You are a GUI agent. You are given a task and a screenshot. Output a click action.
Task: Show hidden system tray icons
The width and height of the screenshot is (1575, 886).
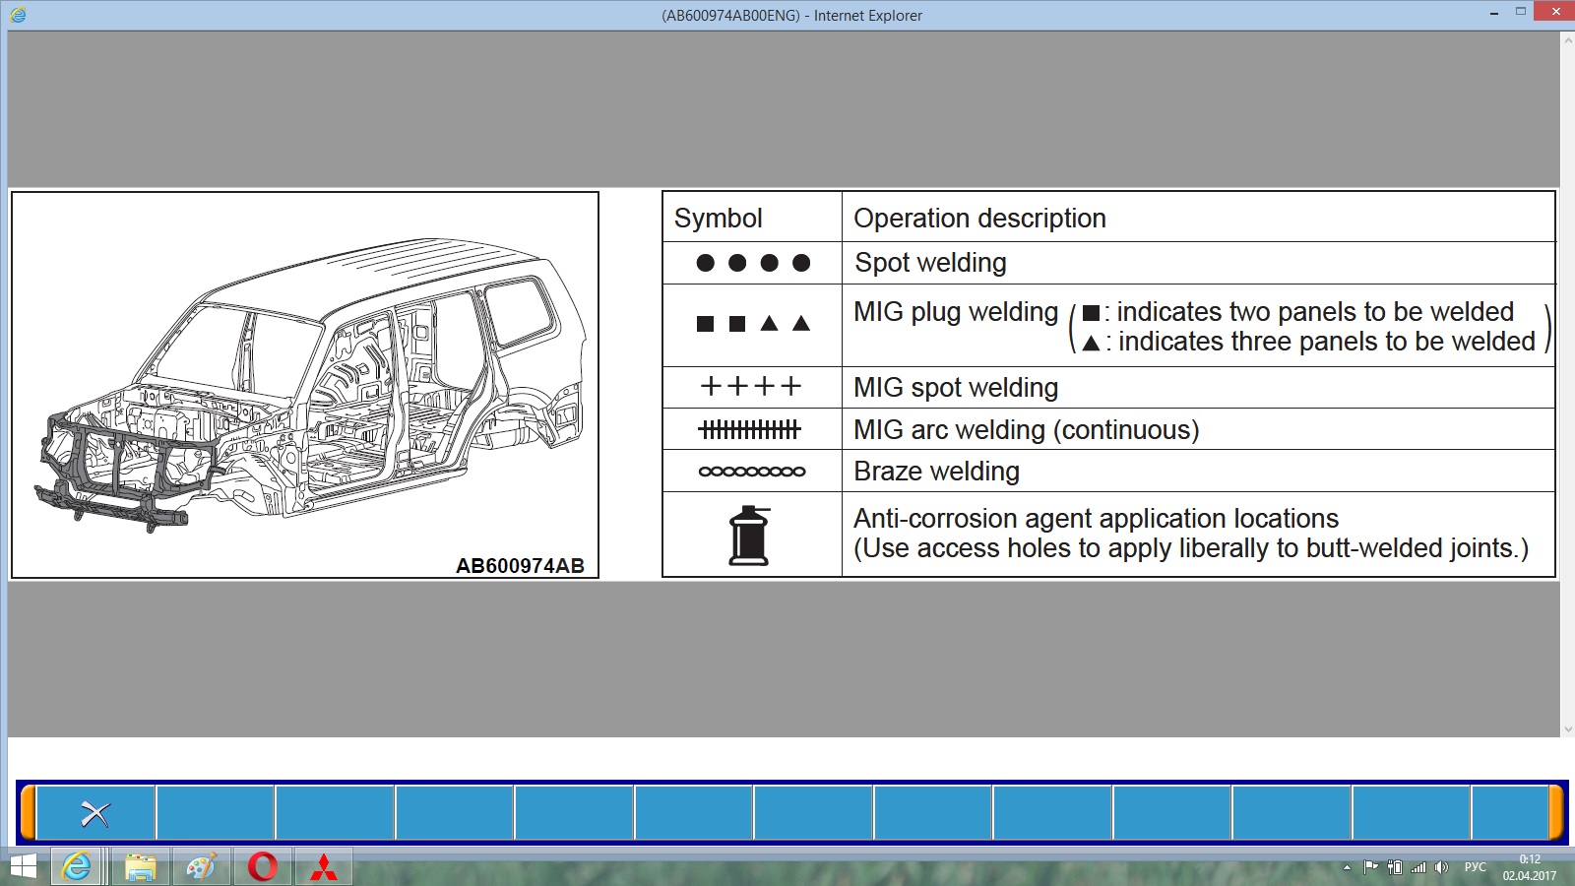[1347, 867]
